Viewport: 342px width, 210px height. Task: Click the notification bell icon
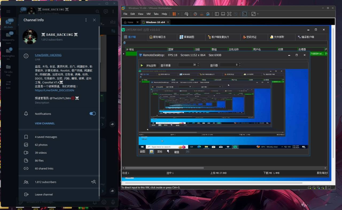pos(26,114)
